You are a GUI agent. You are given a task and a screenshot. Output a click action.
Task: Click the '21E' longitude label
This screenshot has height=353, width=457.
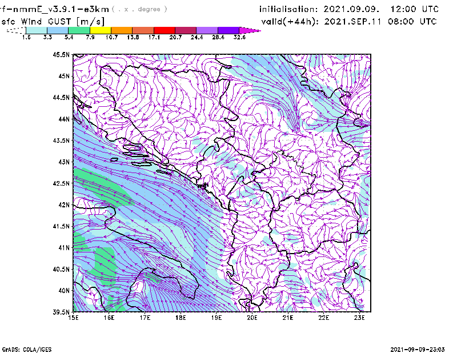[288, 318]
